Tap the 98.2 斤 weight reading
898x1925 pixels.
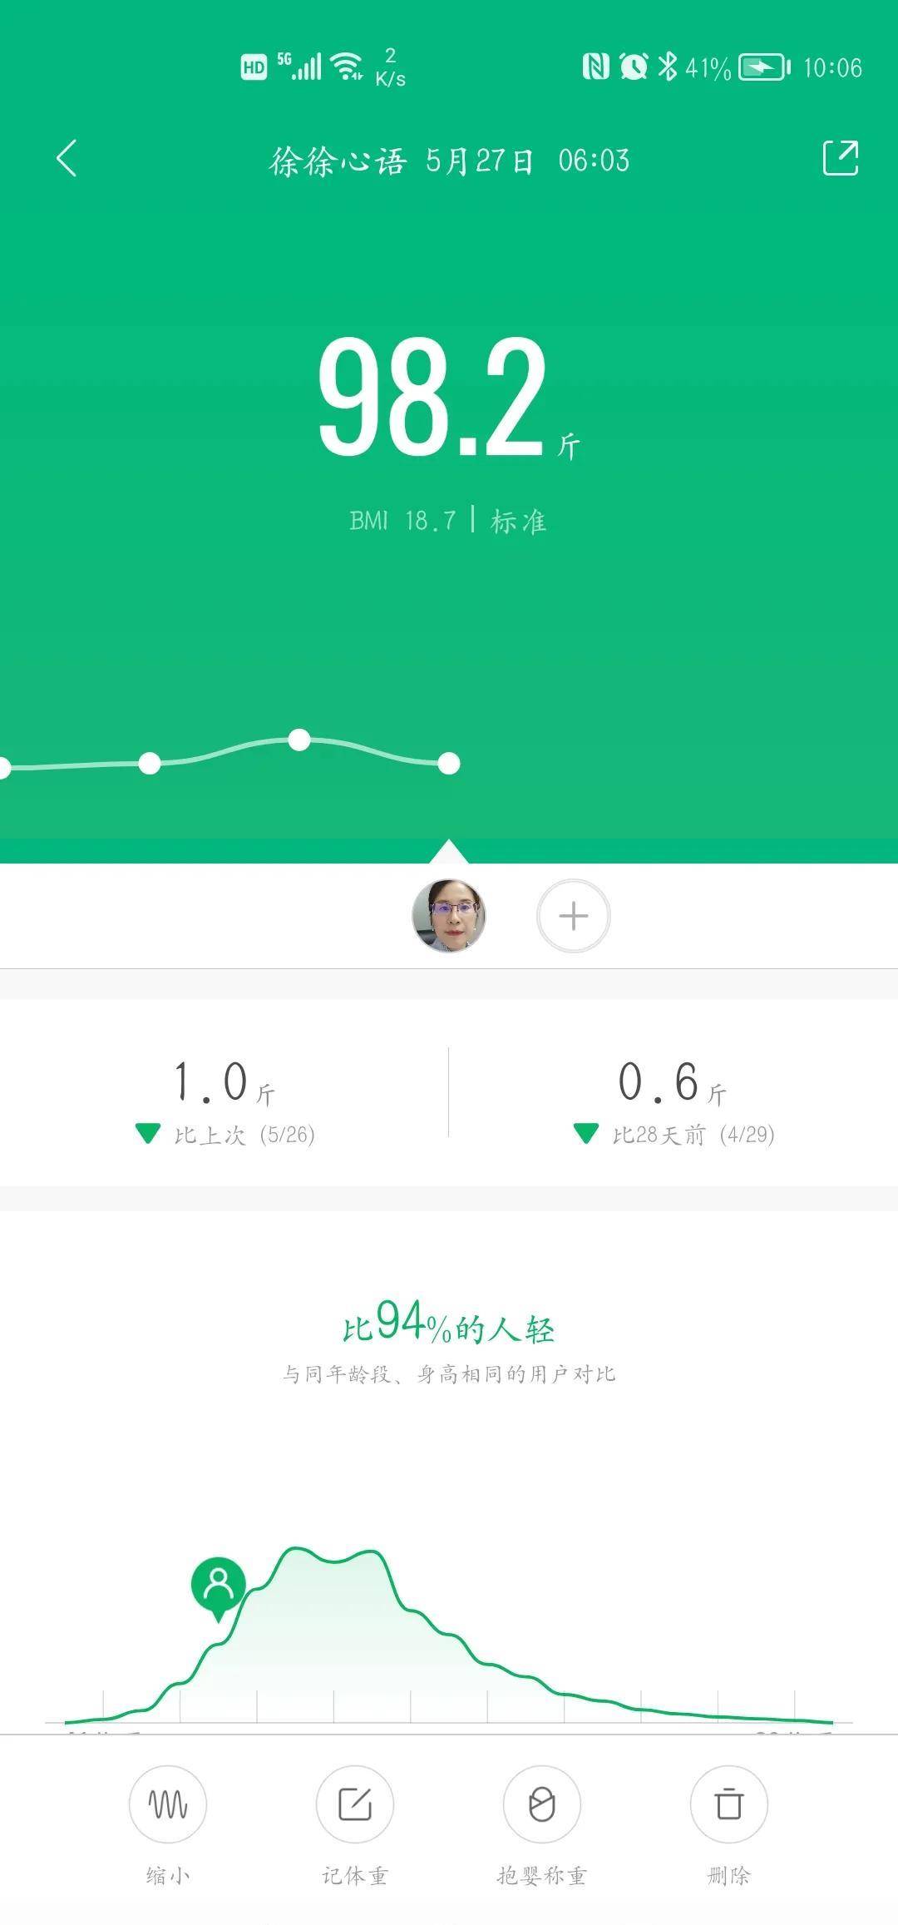click(449, 398)
